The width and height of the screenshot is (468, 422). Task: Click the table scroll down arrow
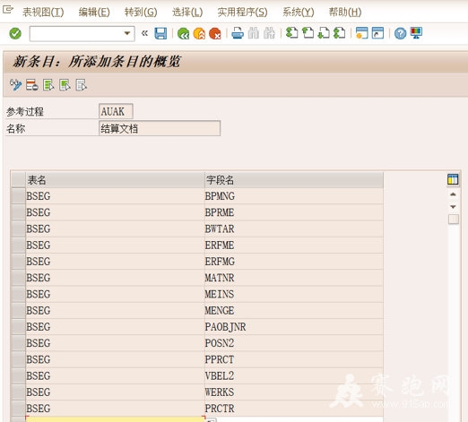pyautogui.click(x=453, y=207)
